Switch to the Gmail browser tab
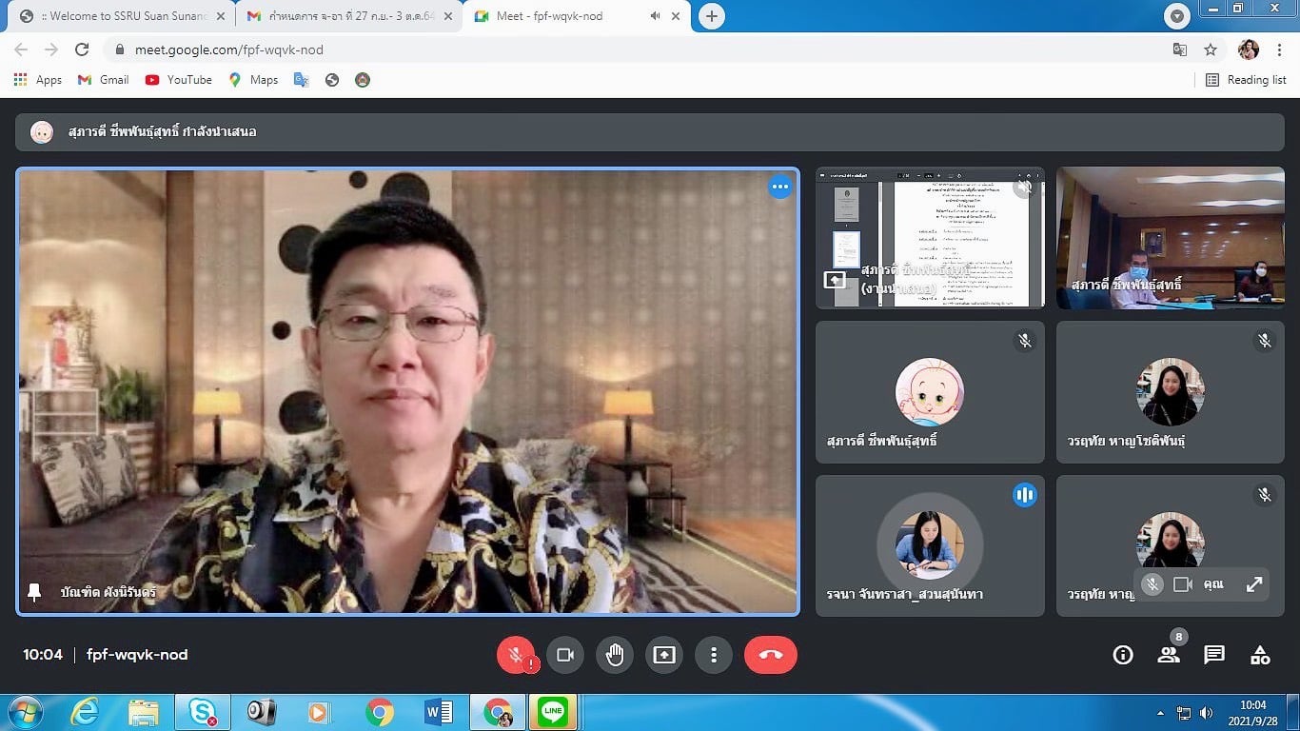Viewport: 1300px width, 731px height. click(x=345, y=16)
